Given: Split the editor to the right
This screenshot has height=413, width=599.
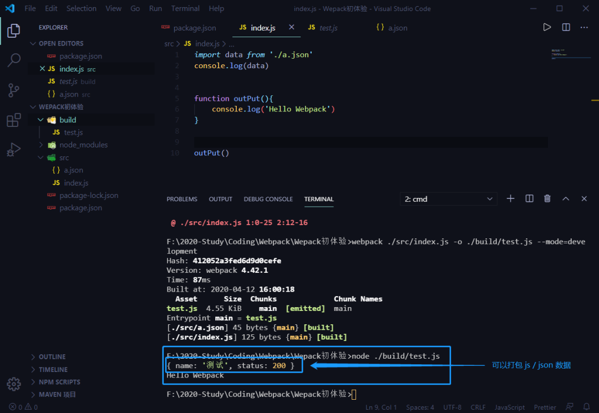Looking at the screenshot, I should pyautogui.click(x=566, y=27).
